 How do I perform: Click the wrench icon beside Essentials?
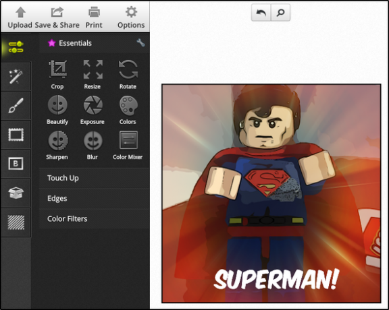tap(140, 42)
